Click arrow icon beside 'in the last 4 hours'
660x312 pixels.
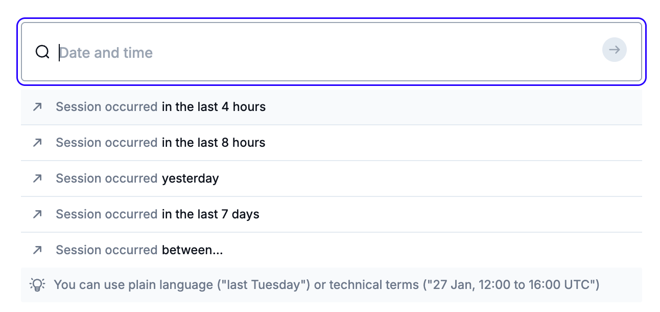click(x=37, y=107)
